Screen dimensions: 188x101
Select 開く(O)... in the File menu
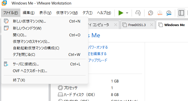[20, 35]
